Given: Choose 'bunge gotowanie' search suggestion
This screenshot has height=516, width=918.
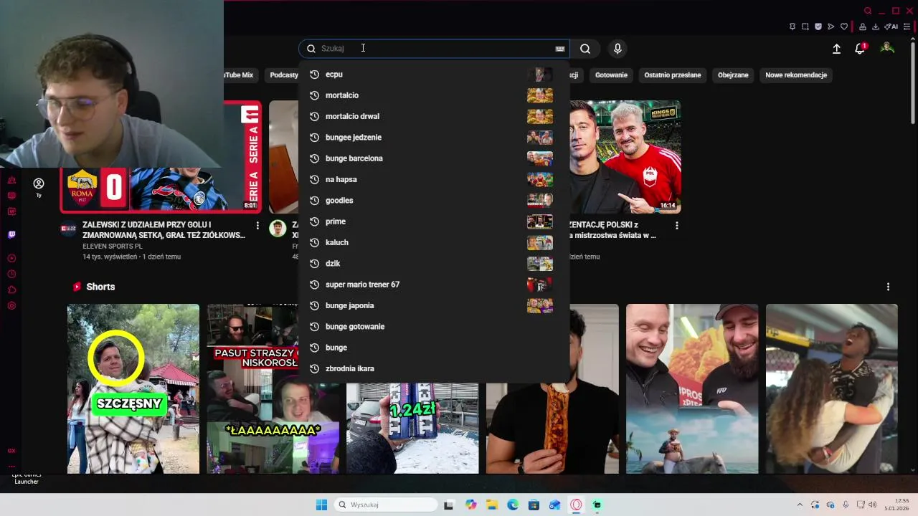Looking at the screenshot, I should tap(434, 327).
